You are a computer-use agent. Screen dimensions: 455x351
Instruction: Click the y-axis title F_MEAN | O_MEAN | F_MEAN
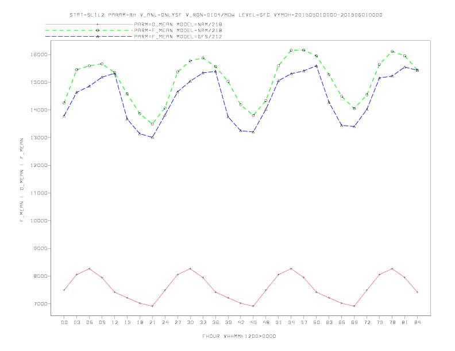pos(22,180)
